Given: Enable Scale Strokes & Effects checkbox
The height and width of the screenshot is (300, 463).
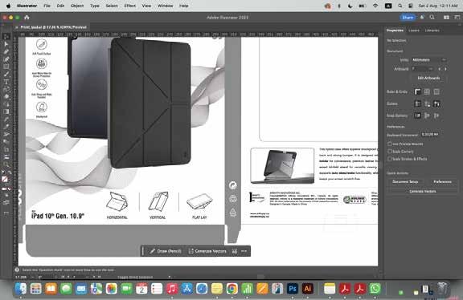Looking at the screenshot, I should pos(390,159).
